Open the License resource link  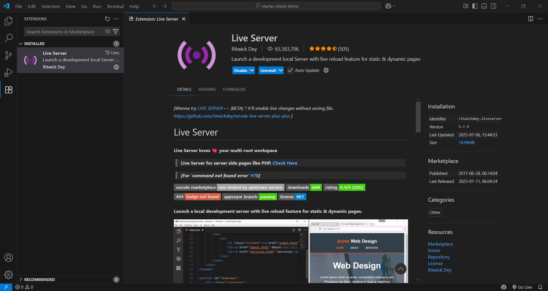tap(435, 264)
